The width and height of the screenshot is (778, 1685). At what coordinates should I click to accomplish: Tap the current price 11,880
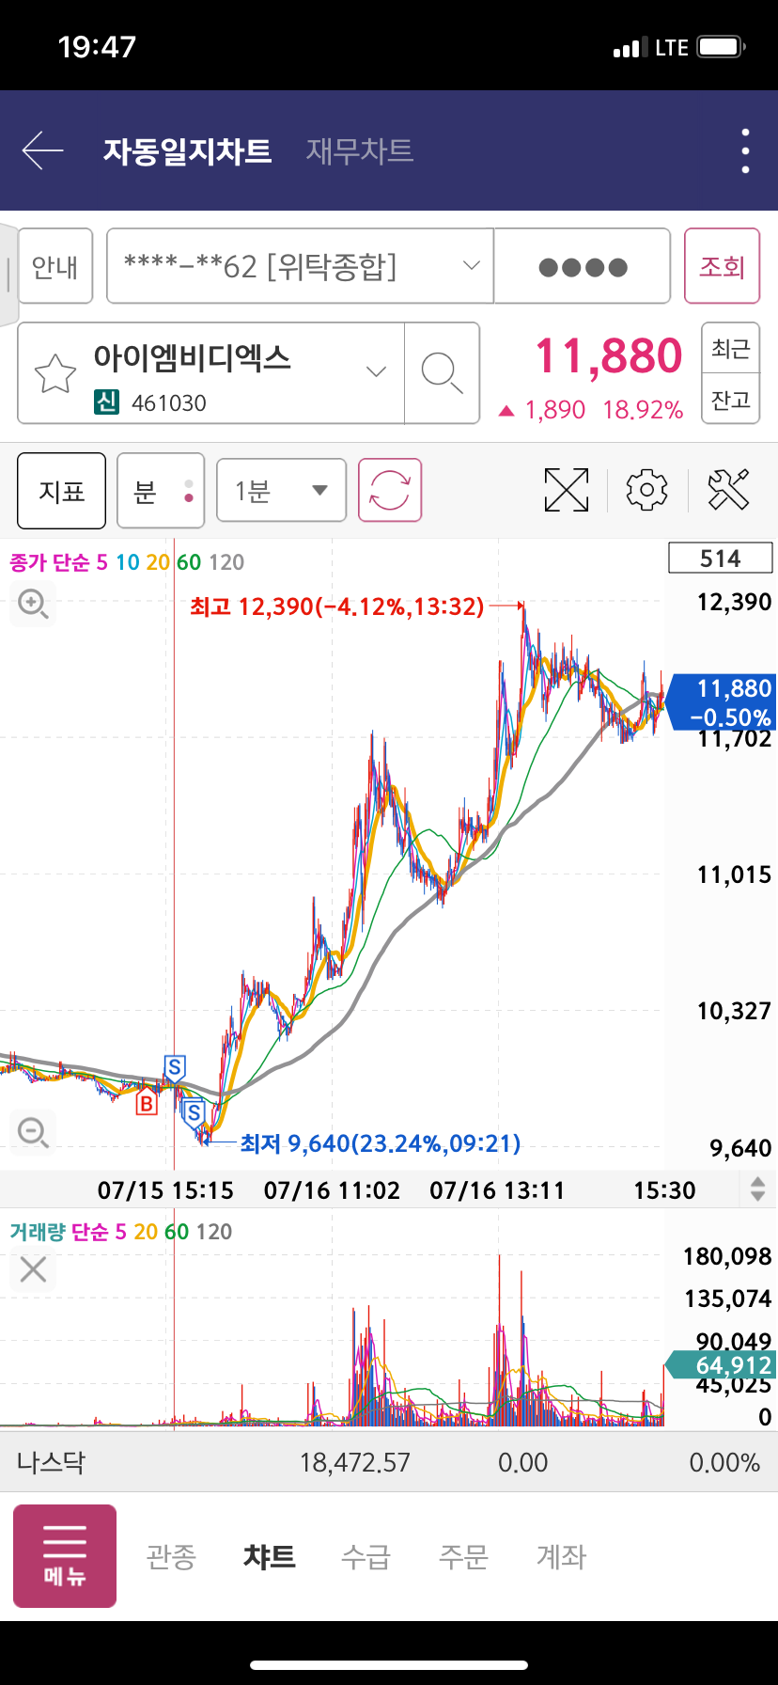click(609, 356)
